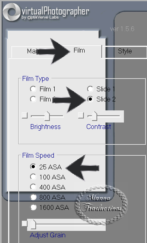Select the Film 1 radio button
The image size is (147, 243).
click(x=33, y=89)
